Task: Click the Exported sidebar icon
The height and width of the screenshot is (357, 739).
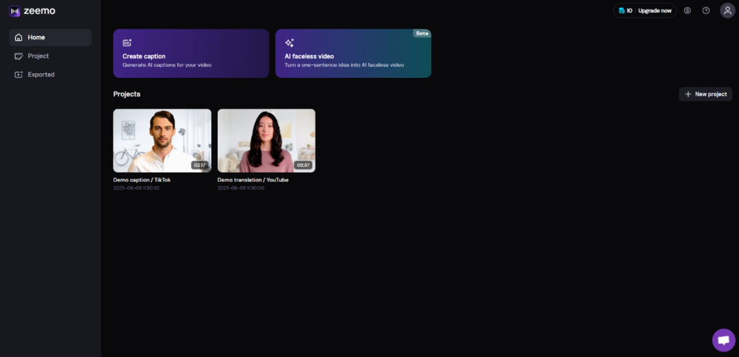Action: pos(18,75)
